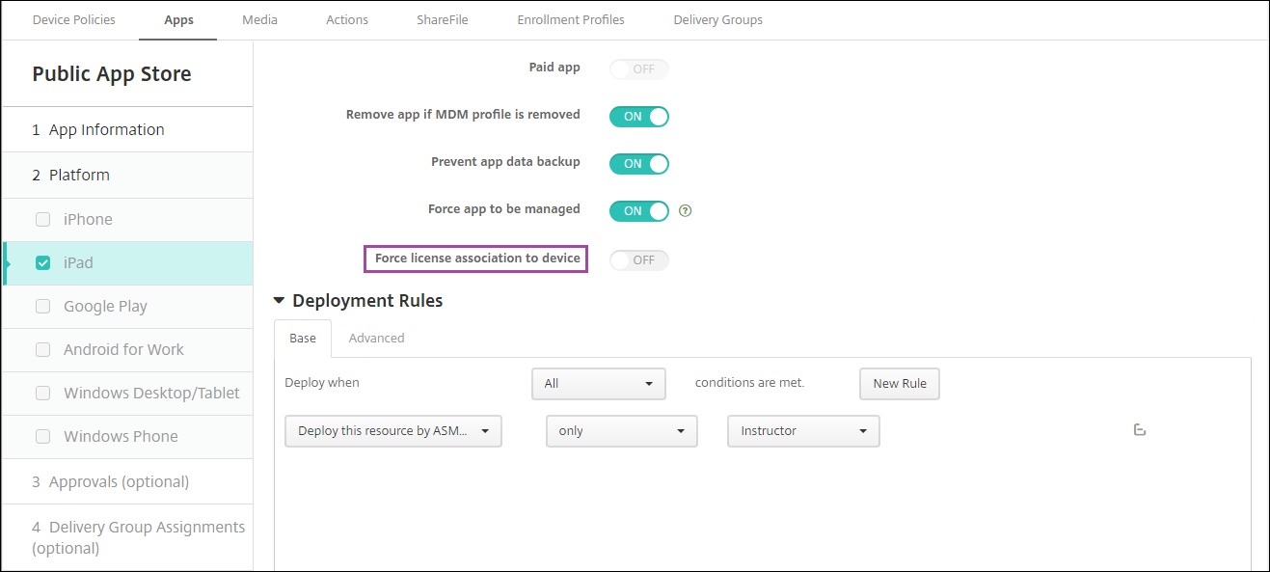Open the All conditions dropdown
This screenshot has width=1270, height=572.
(x=598, y=384)
